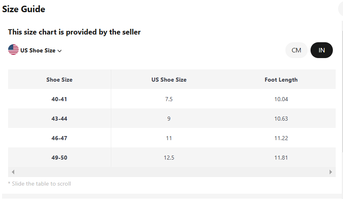Switch units to CM
Viewport: 343px width, 199px height.
tap(296, 50)
